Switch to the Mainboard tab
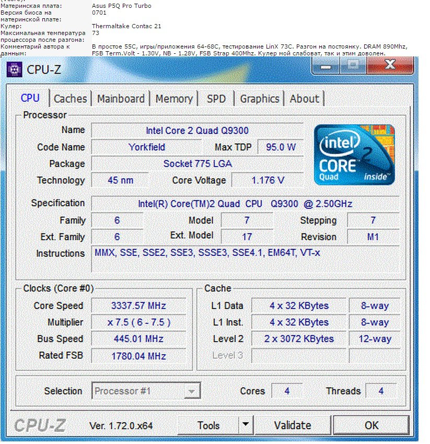The height and width of the screenshot is (444, 430). [121, 99]
